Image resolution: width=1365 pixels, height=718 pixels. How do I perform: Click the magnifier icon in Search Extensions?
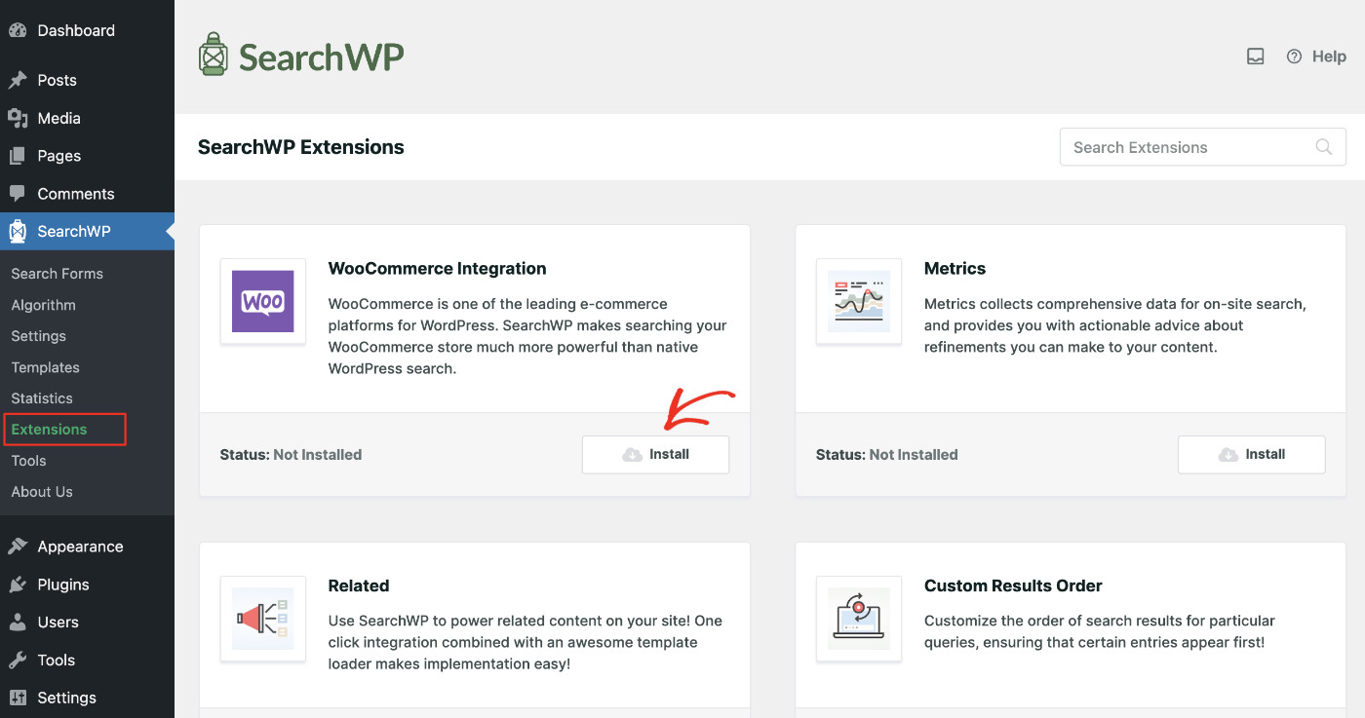tap(1323, 146)
